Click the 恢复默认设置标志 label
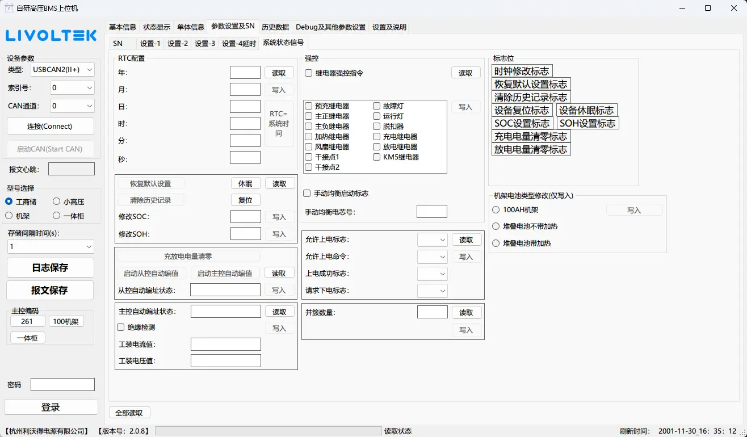This screenshot has height=437, width=747. [531, 84]
